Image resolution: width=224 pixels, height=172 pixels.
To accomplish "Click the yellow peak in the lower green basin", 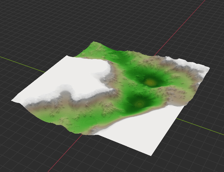I will [139, 104].
